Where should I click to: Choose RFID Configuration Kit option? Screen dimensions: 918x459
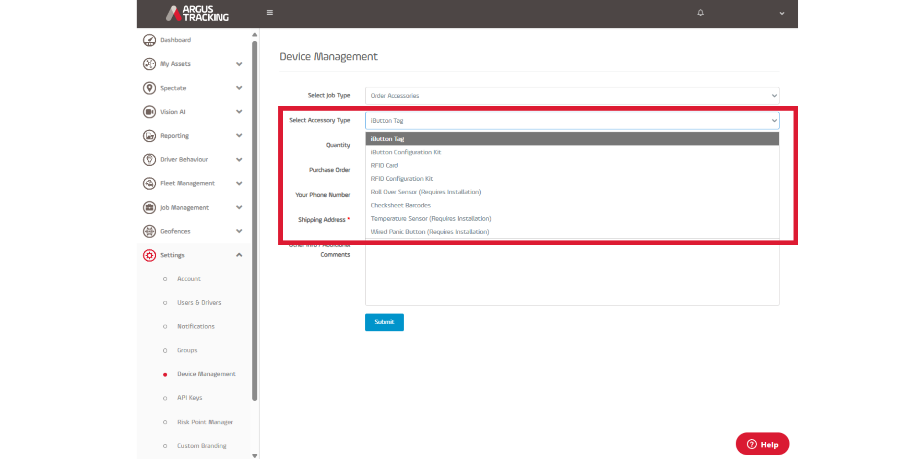572,178
